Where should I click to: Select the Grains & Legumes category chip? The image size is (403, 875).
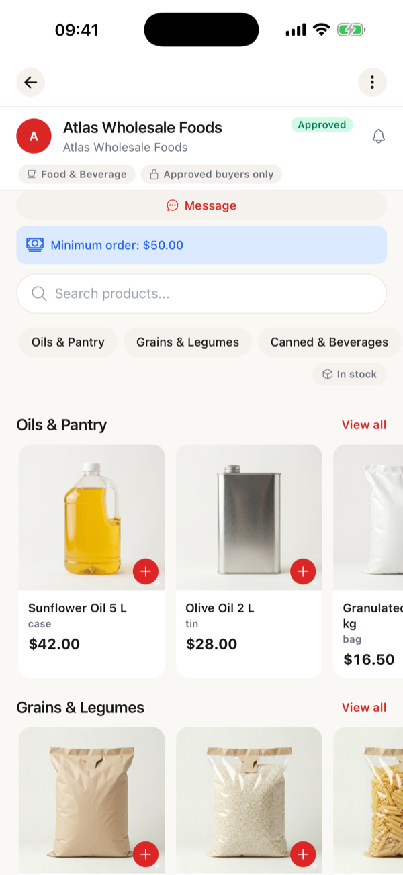tap(187, 342)
